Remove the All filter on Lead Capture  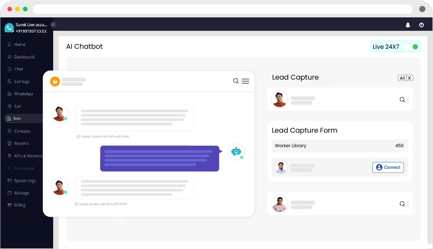(410, 78)
